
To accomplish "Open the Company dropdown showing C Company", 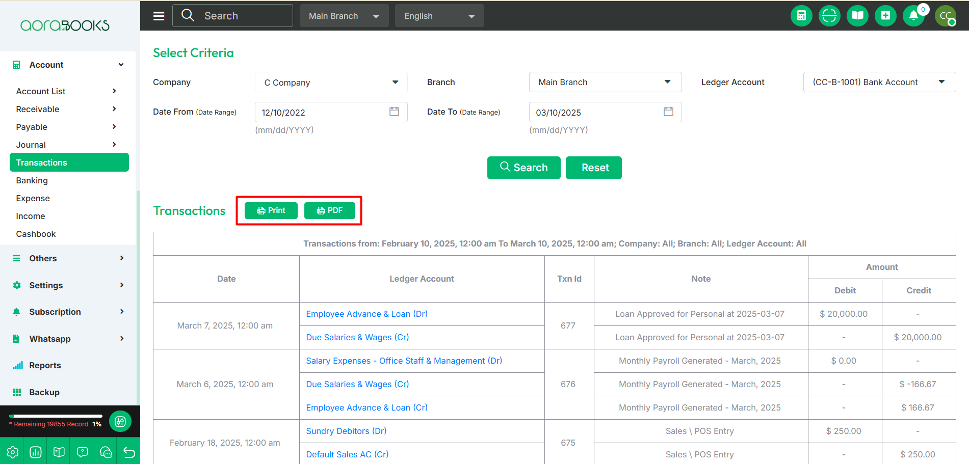I will tap(331, 82).
